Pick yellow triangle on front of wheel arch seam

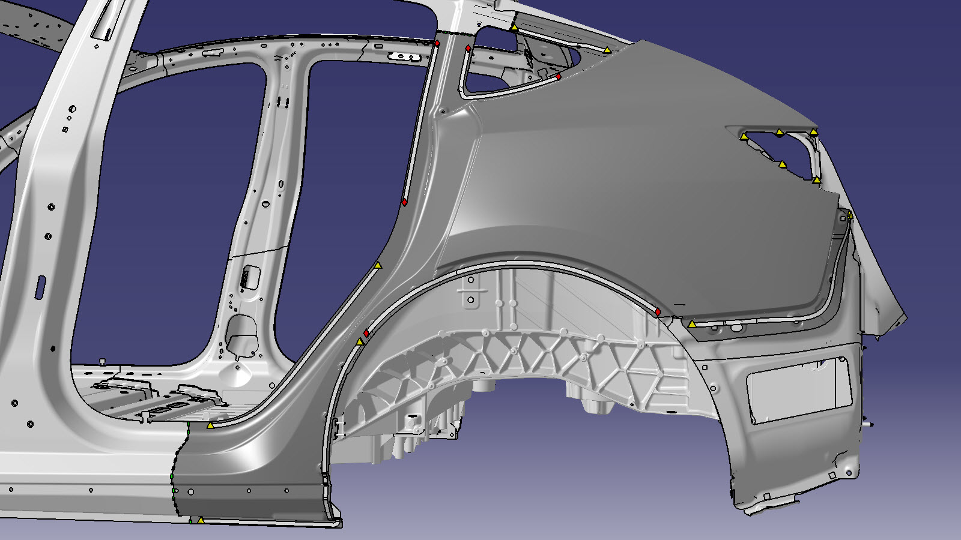(x=360, y=342)
